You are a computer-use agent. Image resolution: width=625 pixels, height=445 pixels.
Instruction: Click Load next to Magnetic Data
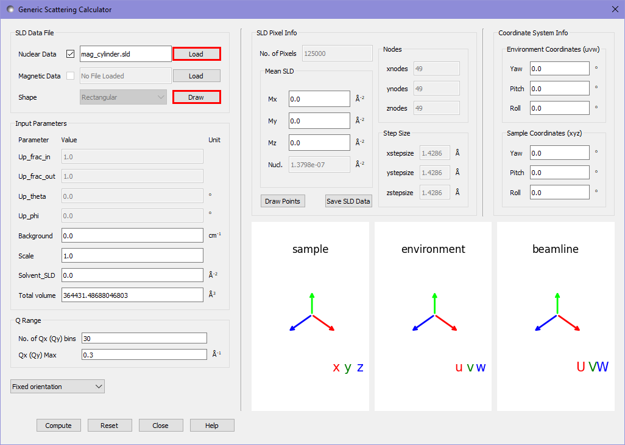click(x=196, y=75)
